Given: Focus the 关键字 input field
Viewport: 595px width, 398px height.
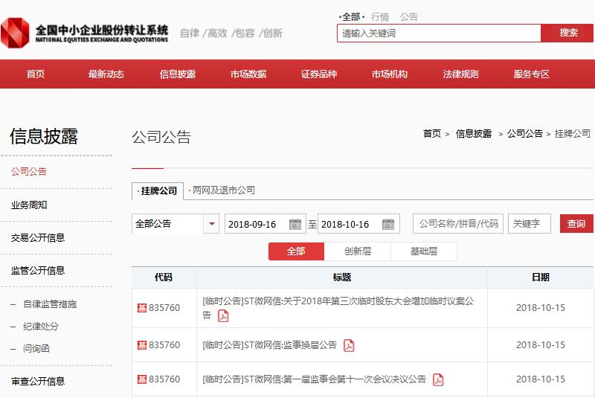Looking at the screenshot, I should (530, 223).
